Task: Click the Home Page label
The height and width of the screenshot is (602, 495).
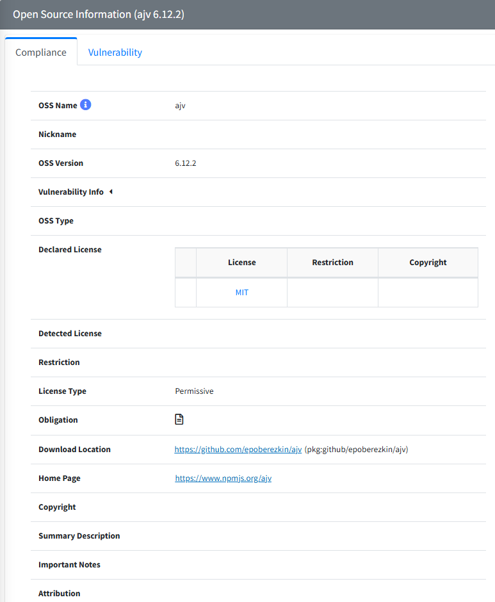Action: tap(60, 478)
